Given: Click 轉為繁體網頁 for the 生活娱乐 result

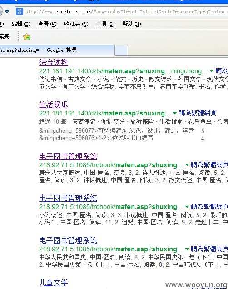Looking at the screenshot, I should tap(198, 113).
